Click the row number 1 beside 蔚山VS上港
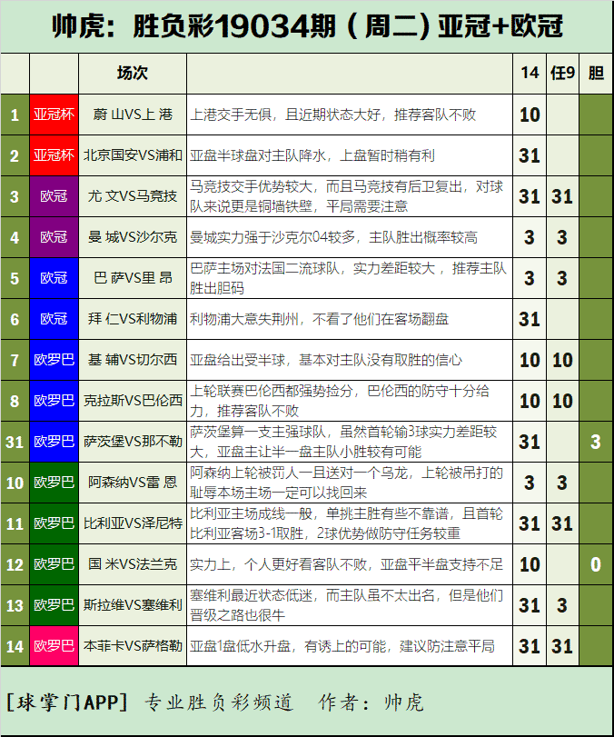The image size is (614, 737). tap(15, 115)
